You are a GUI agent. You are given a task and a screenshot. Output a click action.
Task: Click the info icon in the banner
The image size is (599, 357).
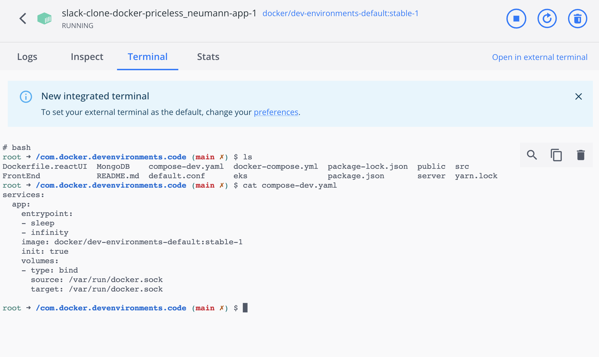click(x=26, y=97)
